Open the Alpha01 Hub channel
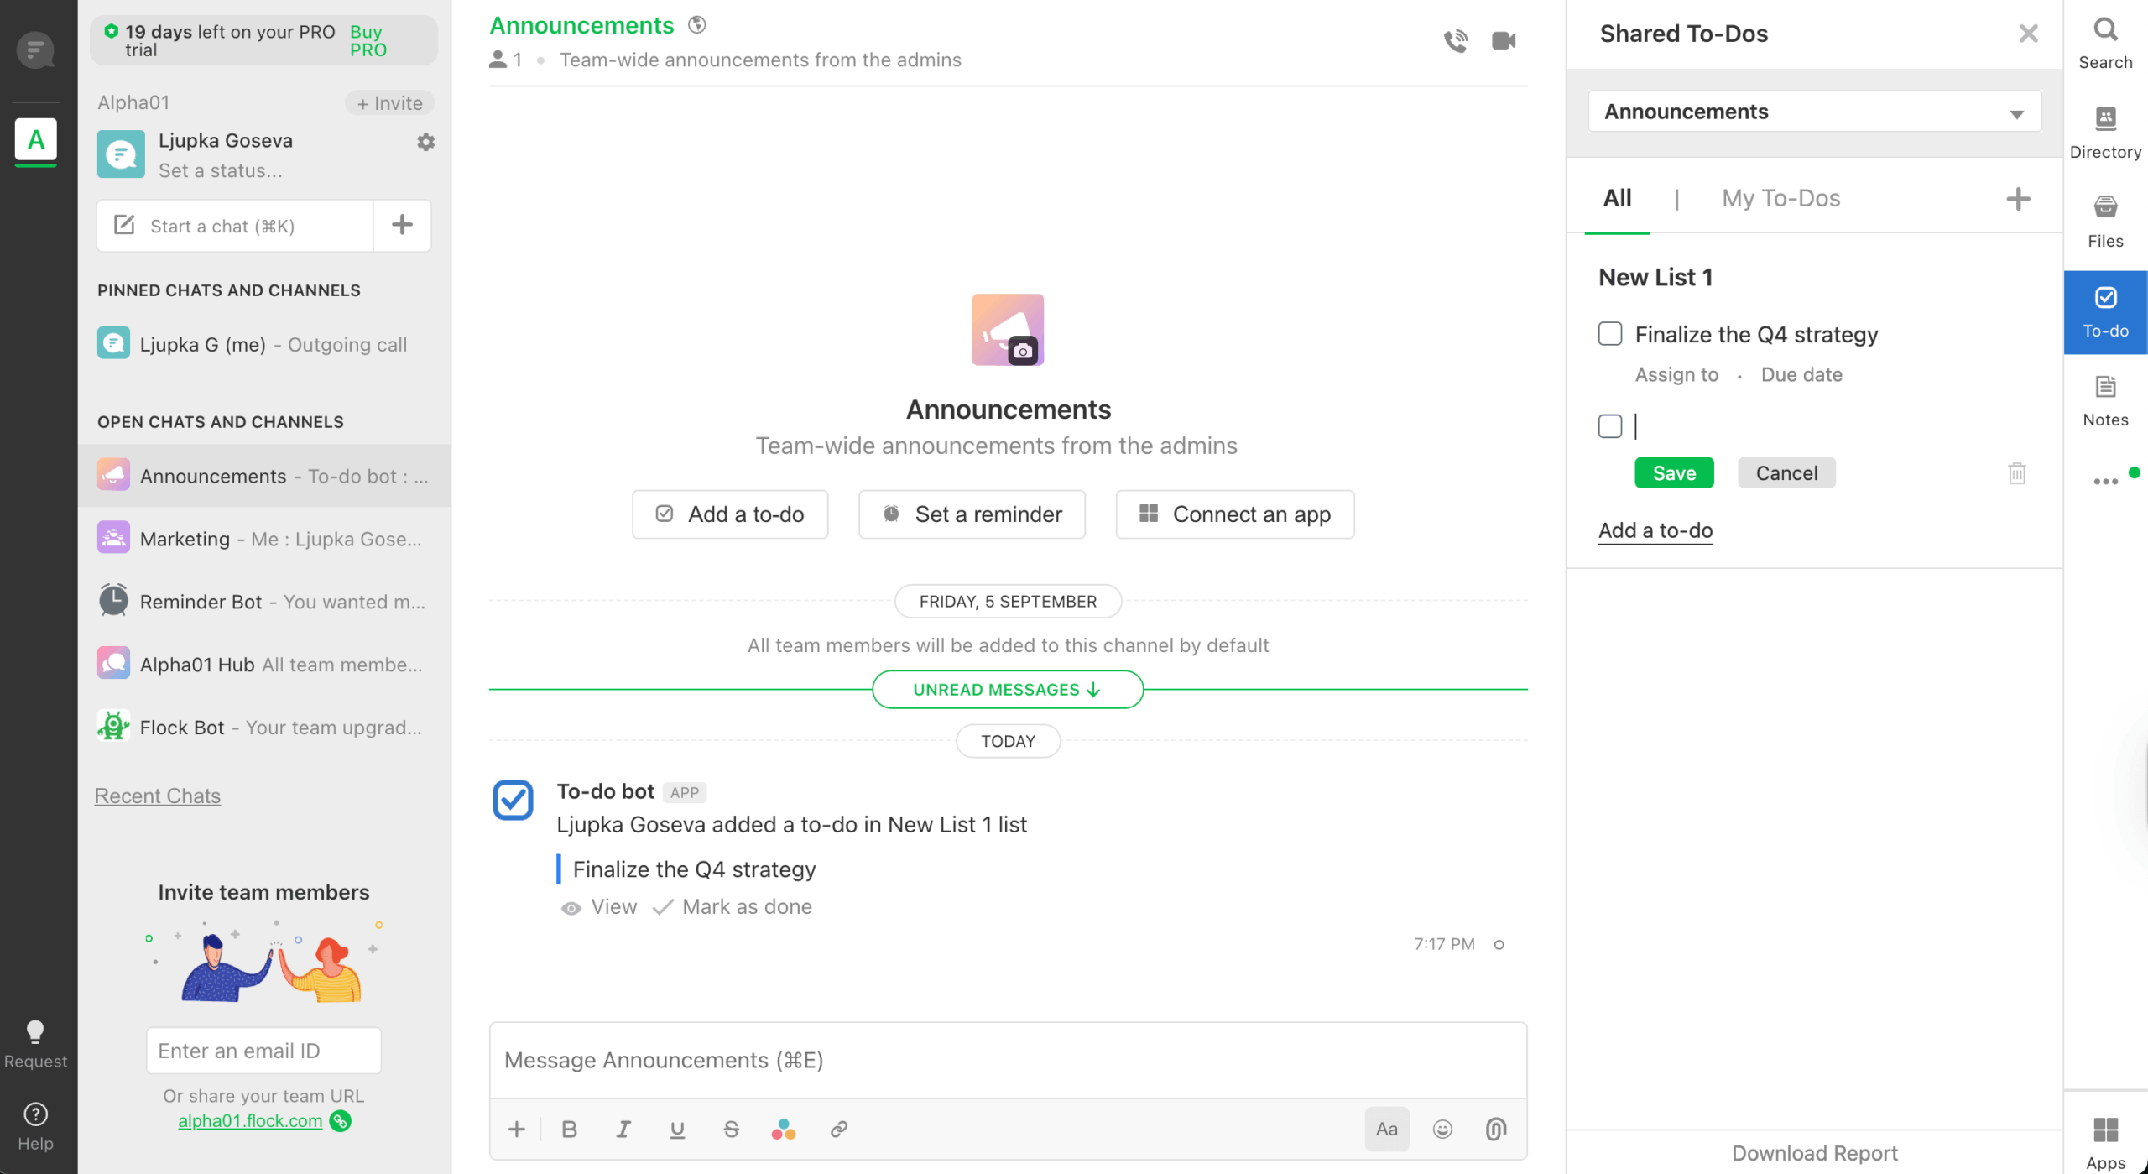This screenshot has width=2148, height=1174. pos(264,665)
